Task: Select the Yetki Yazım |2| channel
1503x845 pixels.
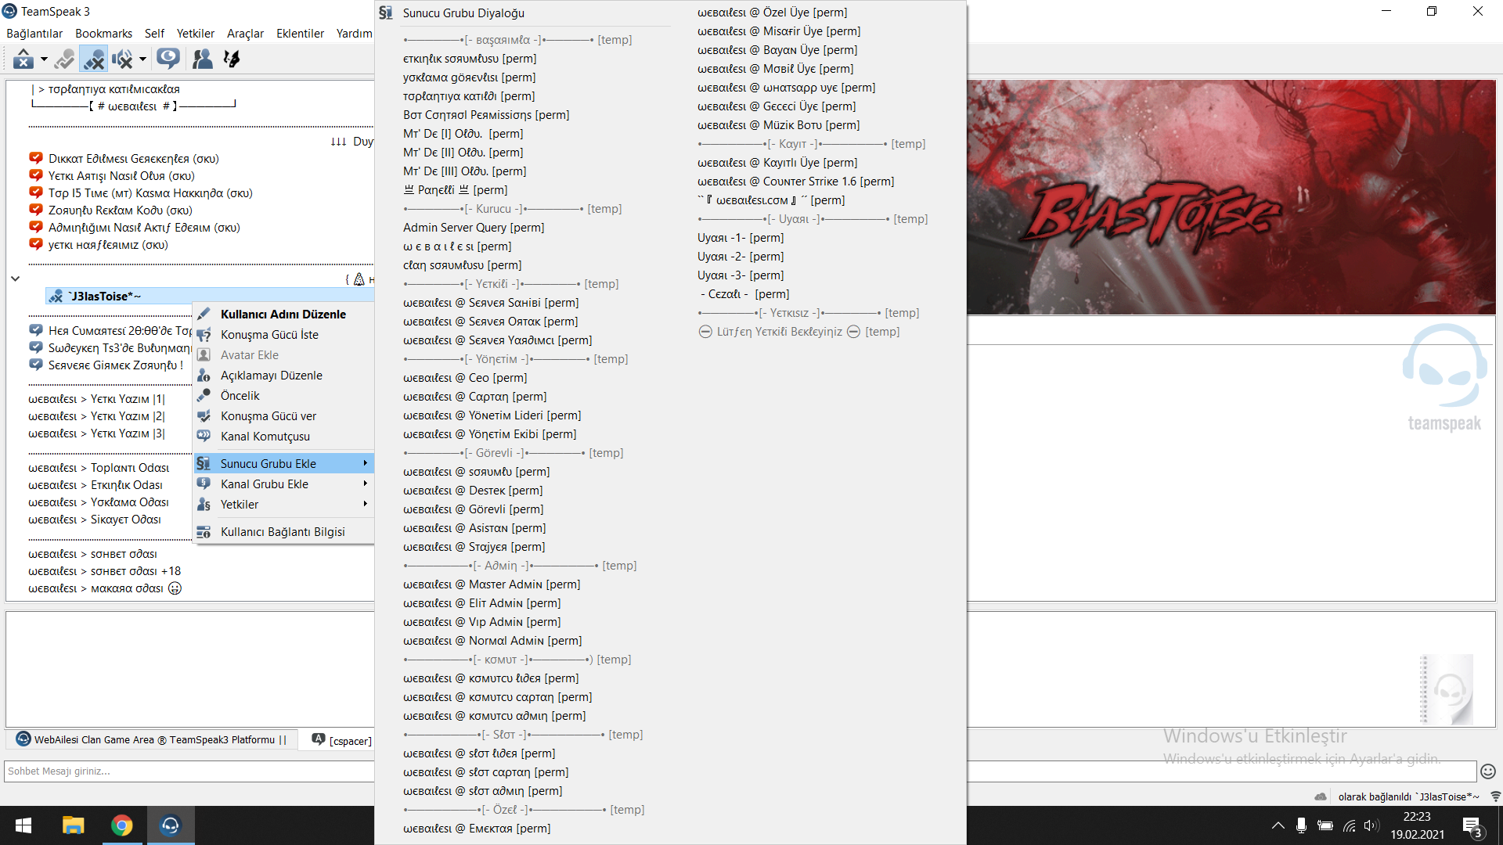Action: 97,416
